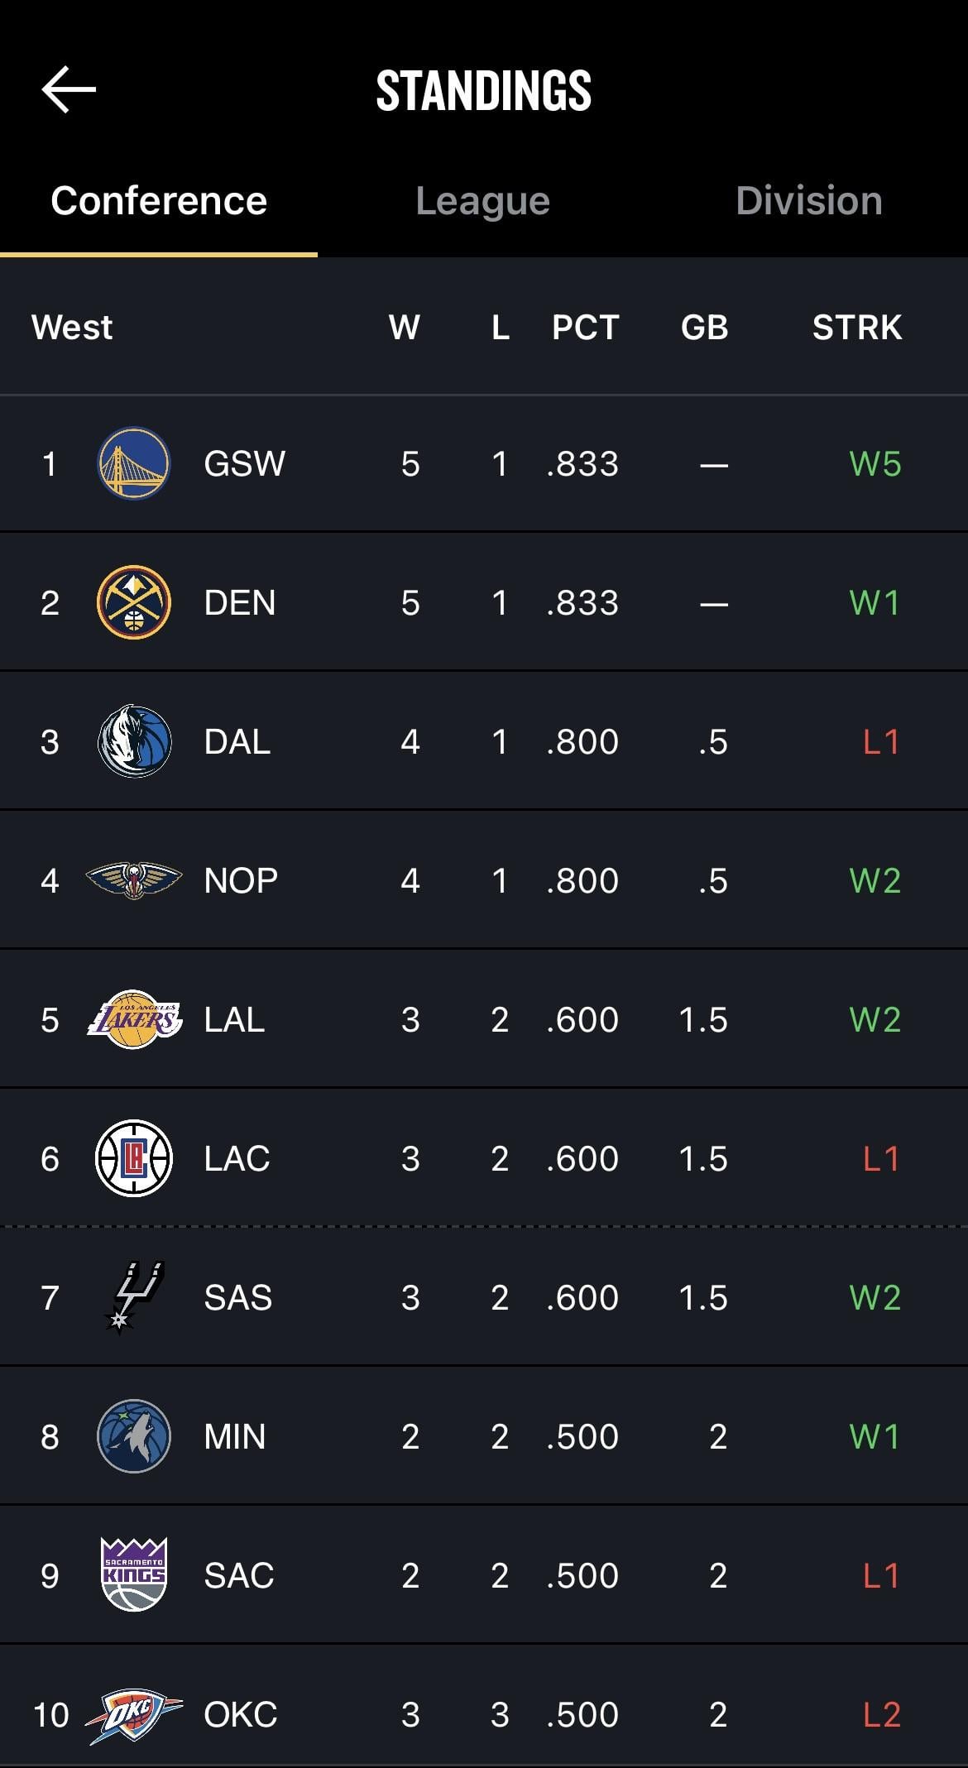
Task: Tap the Sacramento Kings logo
Action: pyautogui.click(x=134, y=1575)
